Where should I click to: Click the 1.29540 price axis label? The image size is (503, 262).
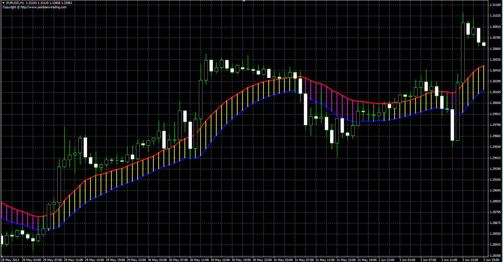[495, 147]
